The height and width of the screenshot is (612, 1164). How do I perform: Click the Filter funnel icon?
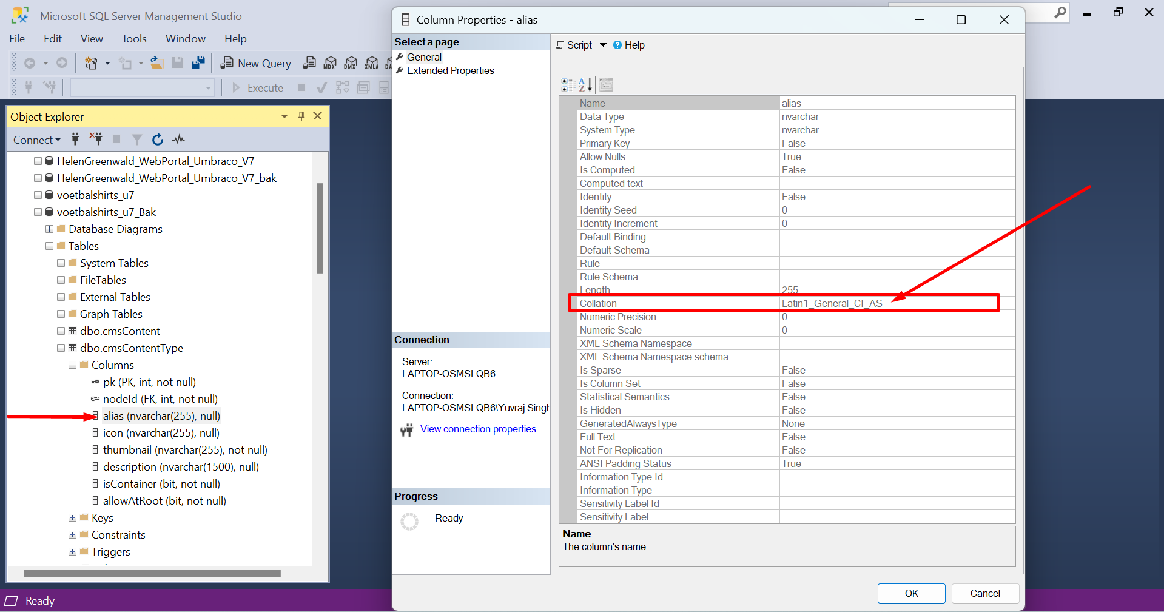click(x=137, y=140)
